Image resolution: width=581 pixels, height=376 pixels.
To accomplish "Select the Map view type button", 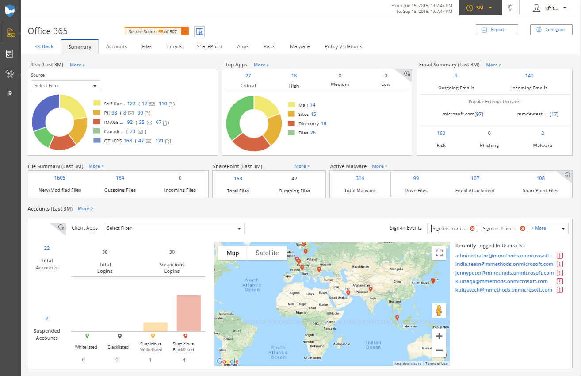I will click(x=233, y=253).
